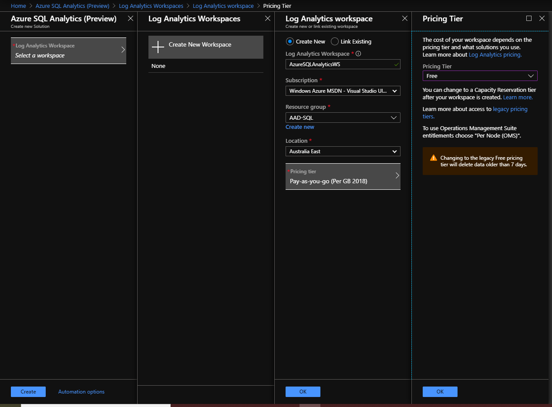Go to Home in the breadcrumb
Image resolution: width=552 pixels, height=407 pixels.
tap(18, 6)
